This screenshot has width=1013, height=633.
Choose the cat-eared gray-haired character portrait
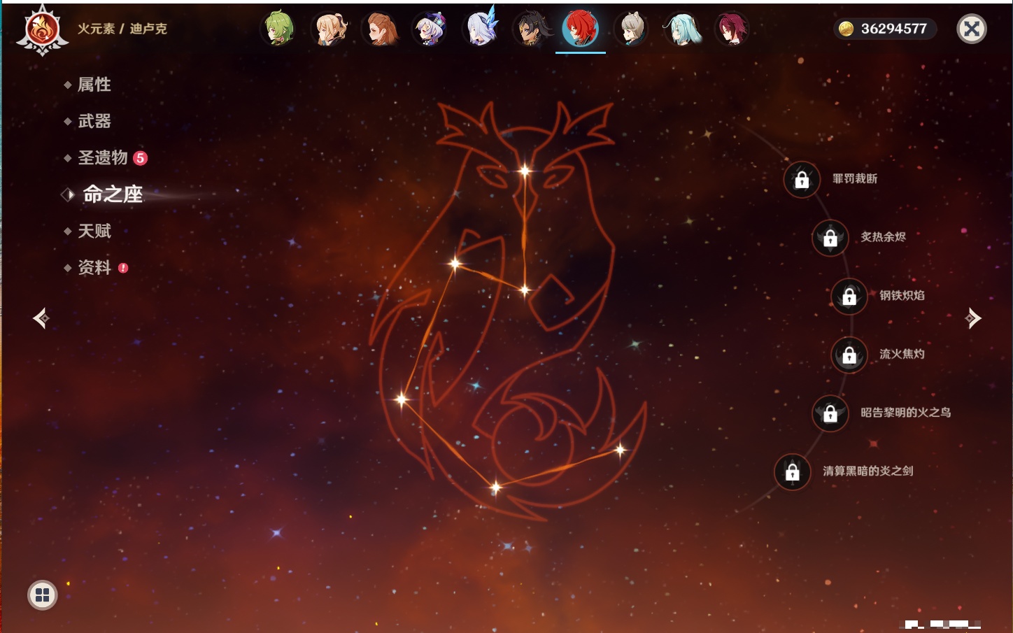[x=632, y=29]
